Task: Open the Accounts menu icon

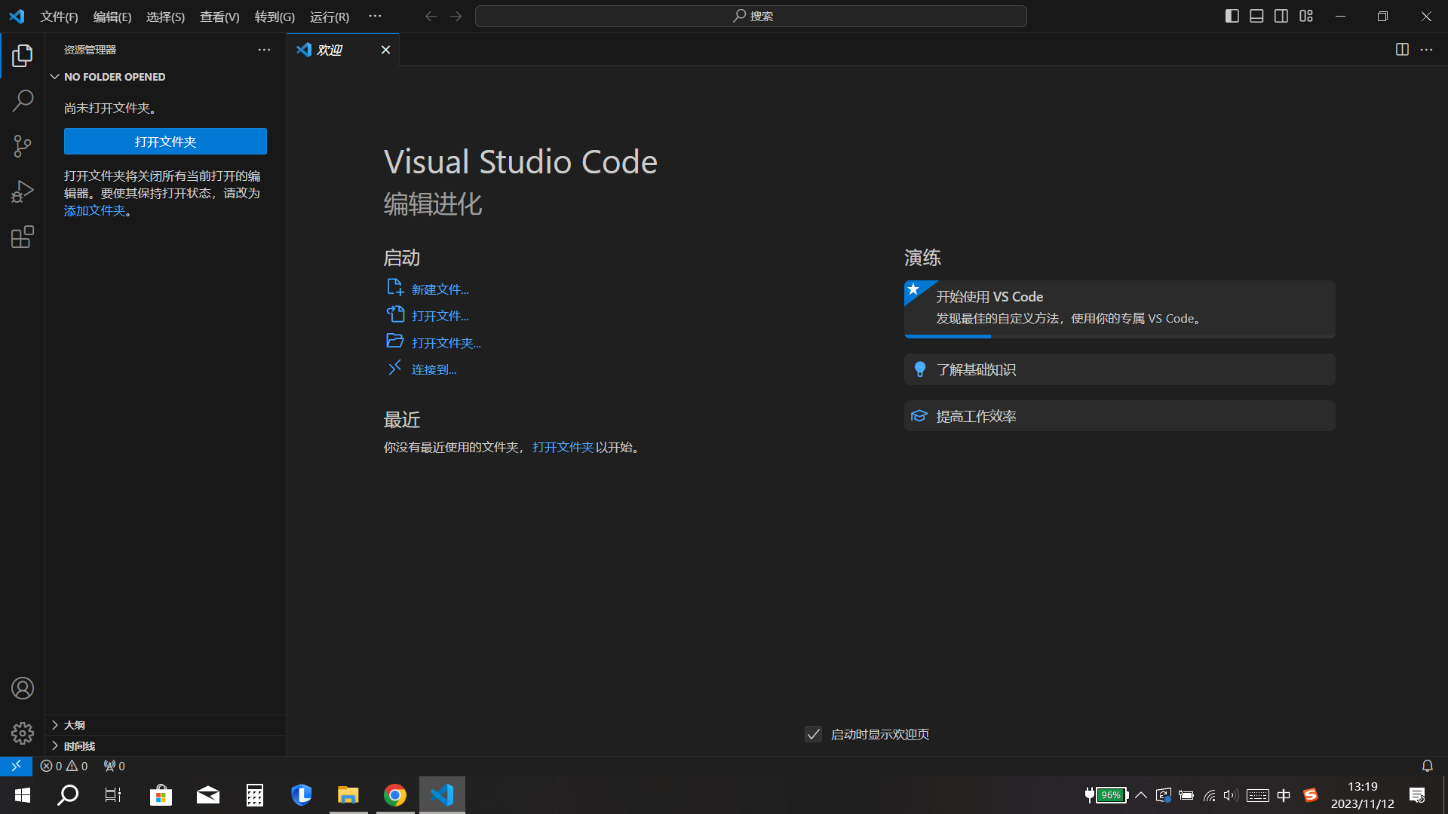Action: (x=23, y=688)
